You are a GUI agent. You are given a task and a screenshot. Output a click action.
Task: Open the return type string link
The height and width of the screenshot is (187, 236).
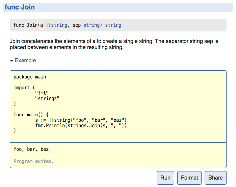[x=113, y=25]
